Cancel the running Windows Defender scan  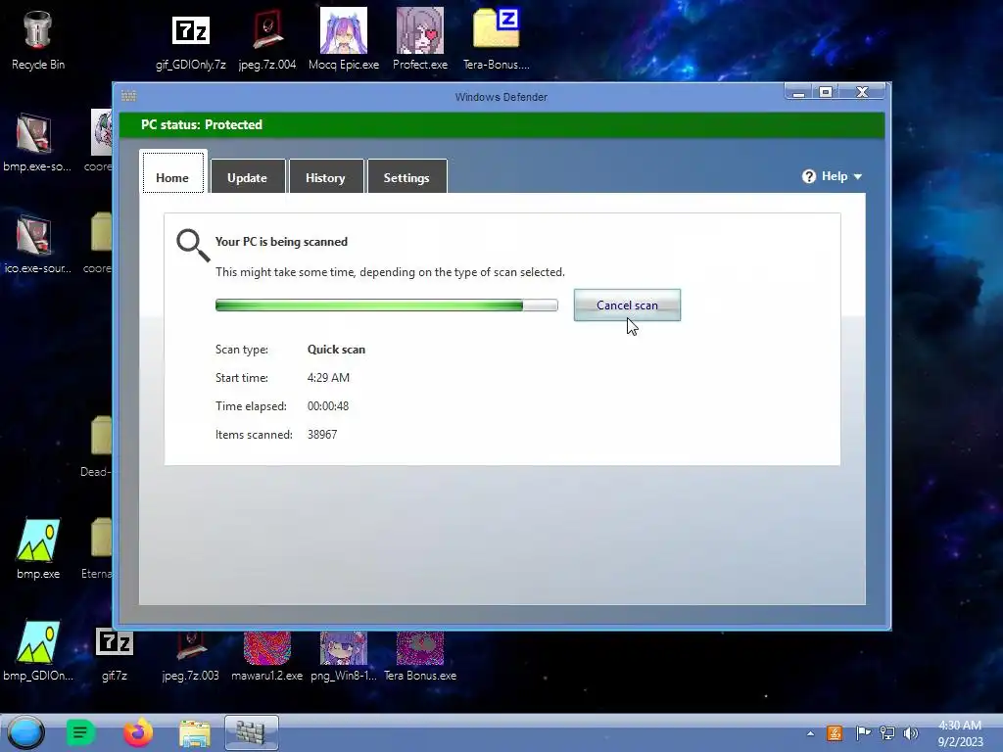[x=627, y=305]
